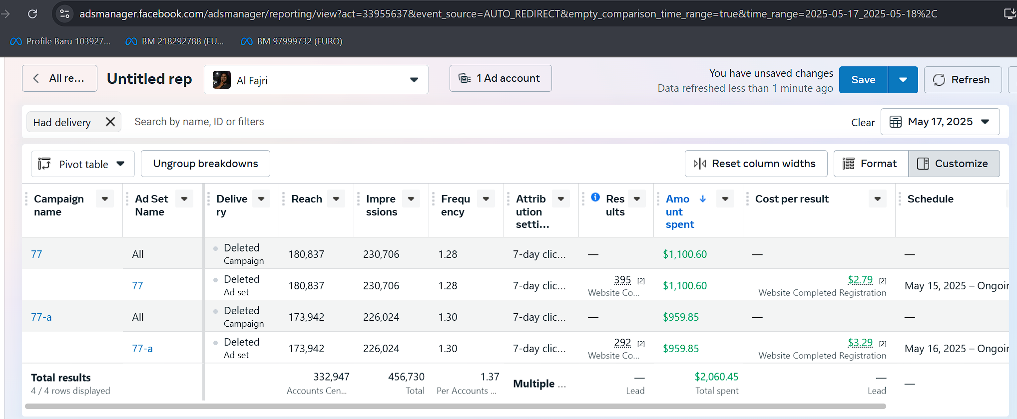Expand the Save options dropdown arrow

[903, 80]
